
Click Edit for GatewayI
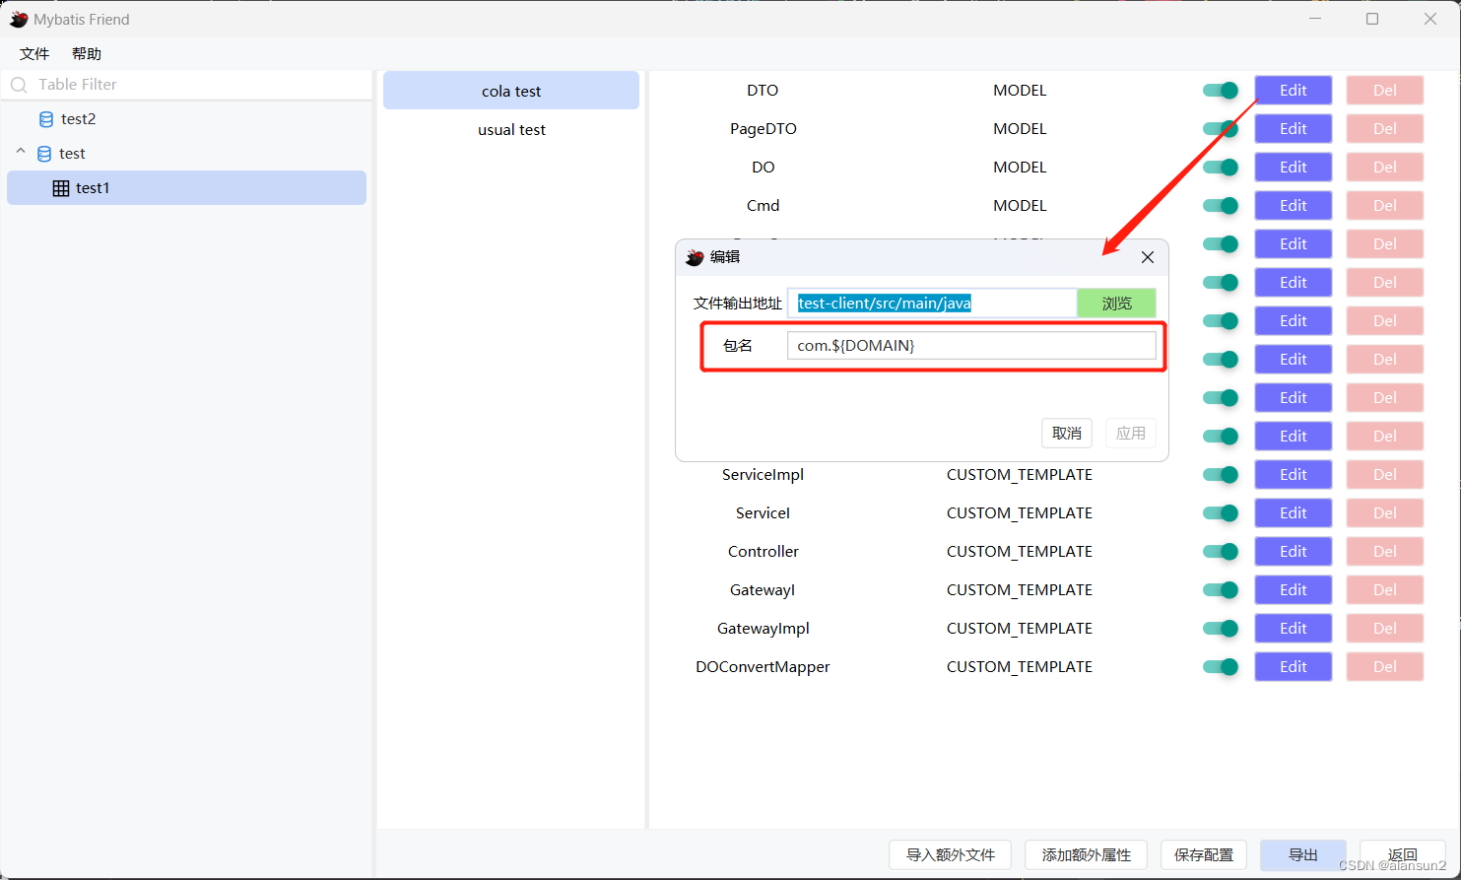point(1294,590)
